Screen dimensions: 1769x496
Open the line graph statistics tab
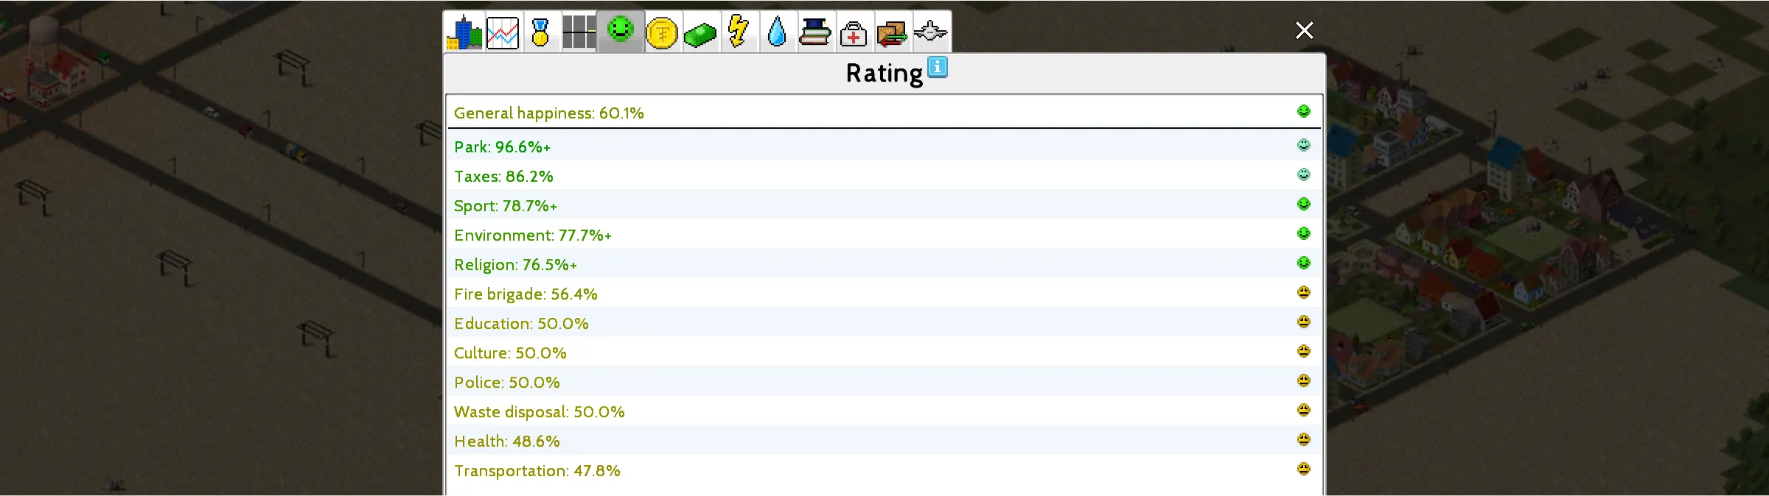pos(503,32)
